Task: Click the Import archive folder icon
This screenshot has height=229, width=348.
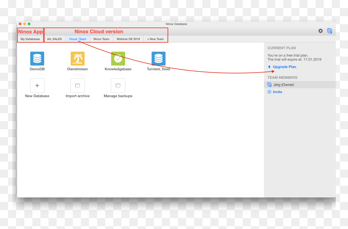Action: tap(77, 86)
